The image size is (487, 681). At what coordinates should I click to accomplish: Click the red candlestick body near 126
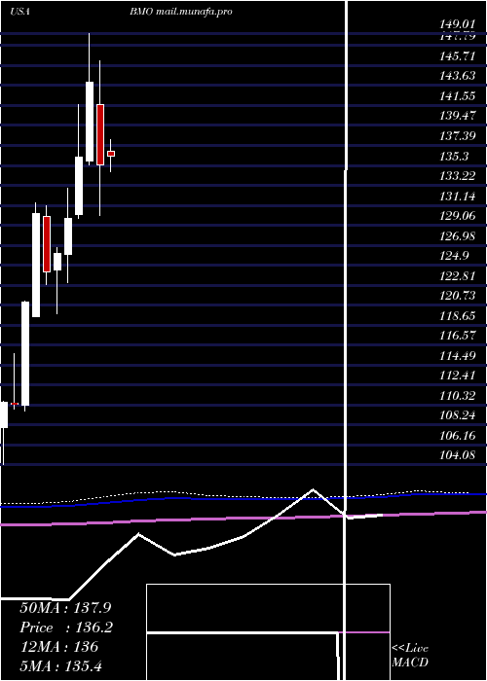(x=47, y=244)
